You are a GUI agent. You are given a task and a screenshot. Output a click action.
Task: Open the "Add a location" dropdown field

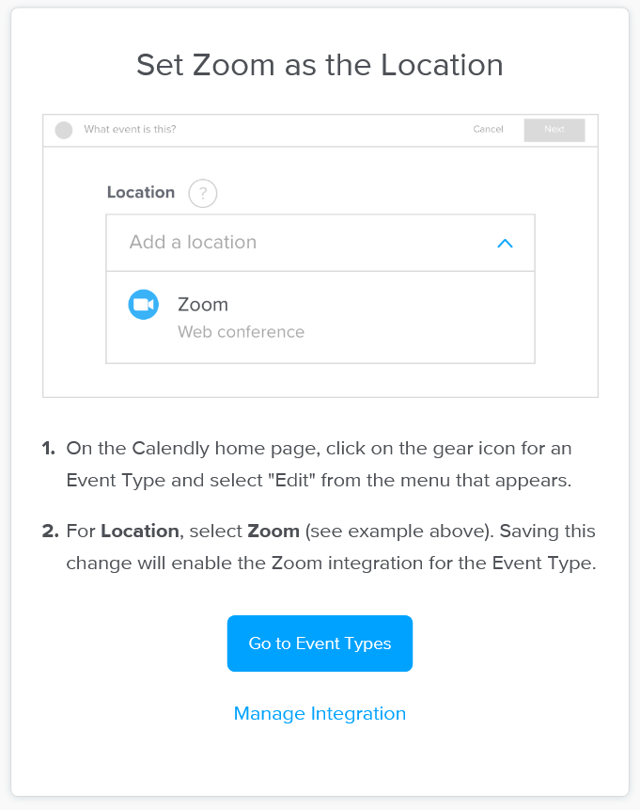pyautogui.click(x=301, y=243)
